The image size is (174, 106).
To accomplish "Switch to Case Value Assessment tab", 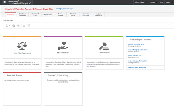I will [22, 15].
